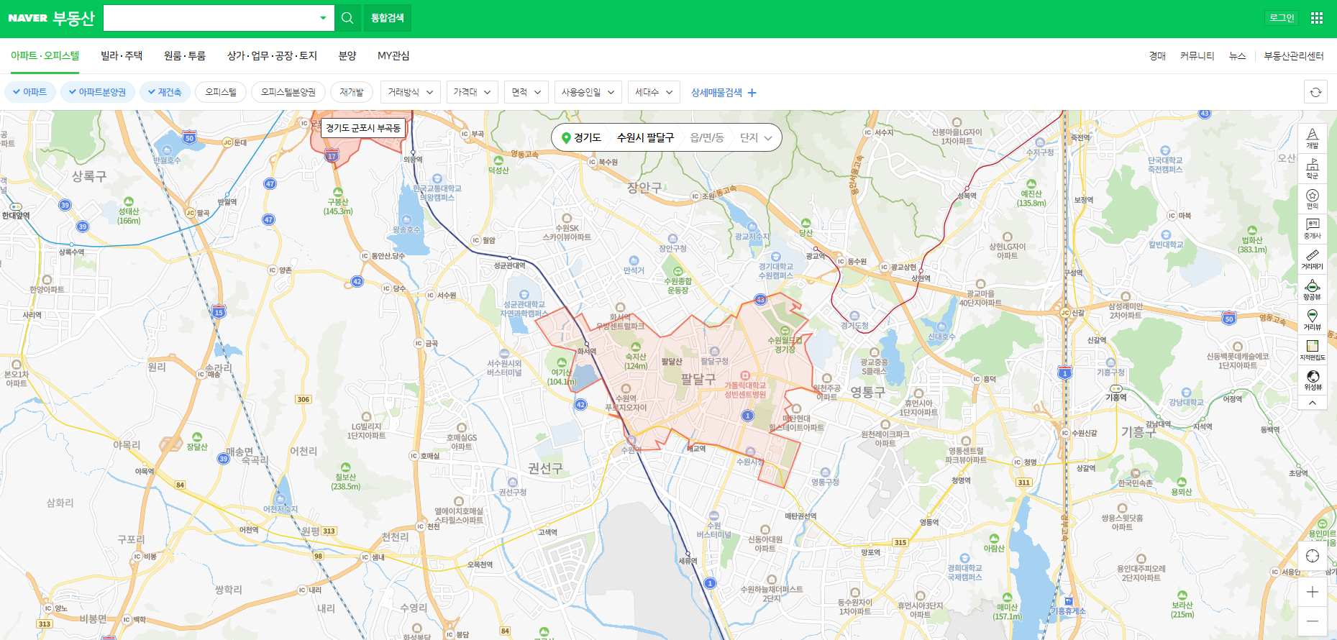
Task: Toggle the 아파트분양권 filter chip
Action: click(98, 92)
